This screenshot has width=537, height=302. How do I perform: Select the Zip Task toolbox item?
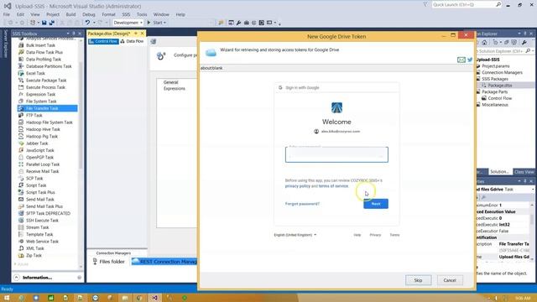click(34, 255)
